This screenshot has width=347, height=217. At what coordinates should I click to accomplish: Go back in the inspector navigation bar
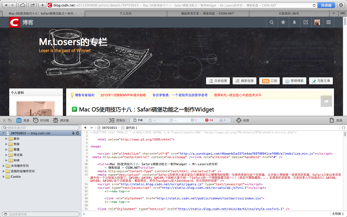coord(85,127)
